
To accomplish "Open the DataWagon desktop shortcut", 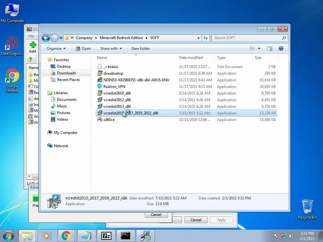I will (12, 46).
